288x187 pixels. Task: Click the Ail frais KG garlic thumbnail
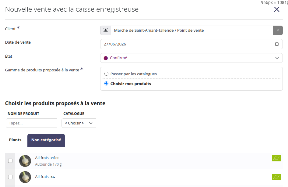pyautogui.click(x=25, y=177)
